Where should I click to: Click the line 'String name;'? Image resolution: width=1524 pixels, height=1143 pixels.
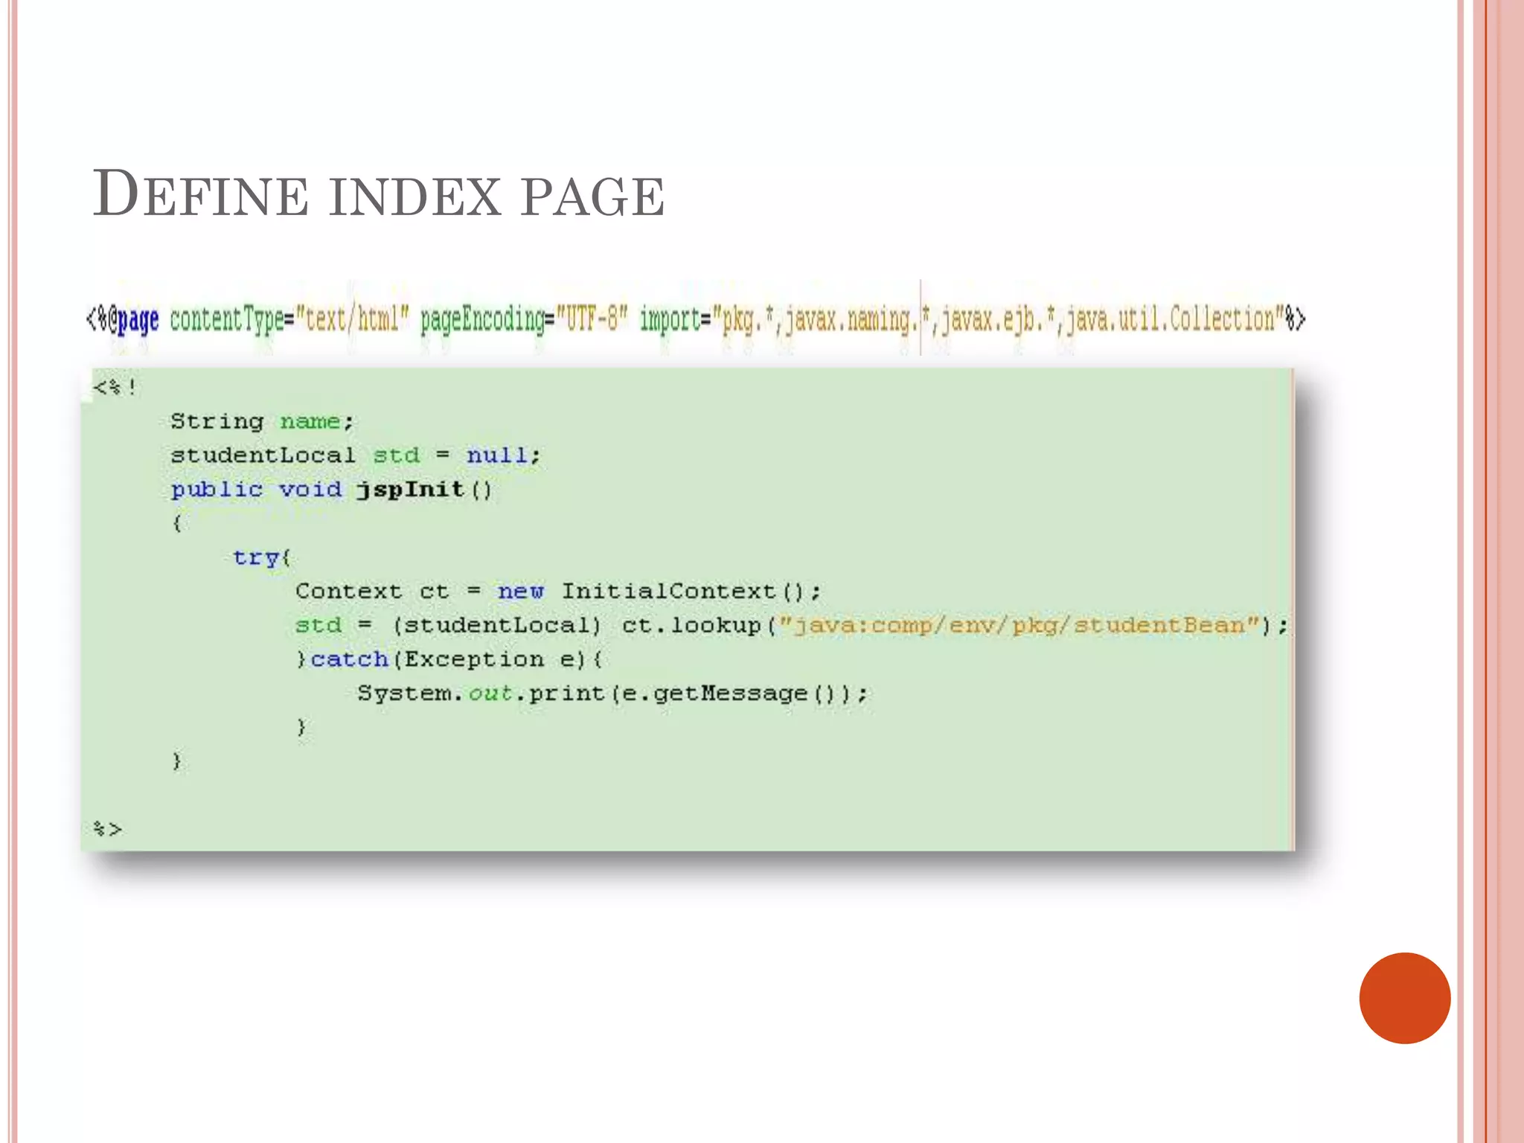[262, 422]
